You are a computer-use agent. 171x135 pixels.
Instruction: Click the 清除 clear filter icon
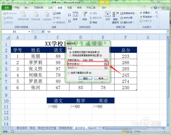pyautogui.click(x=91, y=13)
